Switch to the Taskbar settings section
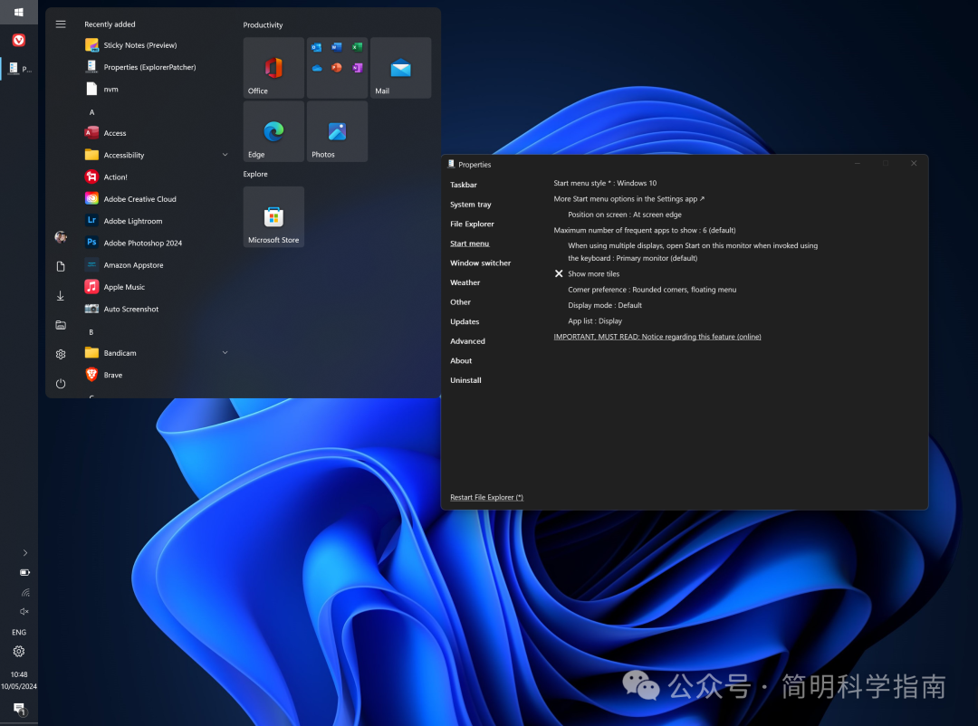Viewport: 978px width, 726px height. tap(464, 185)
